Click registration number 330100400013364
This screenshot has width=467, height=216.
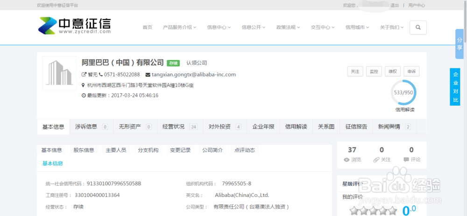tap(97, 195)
